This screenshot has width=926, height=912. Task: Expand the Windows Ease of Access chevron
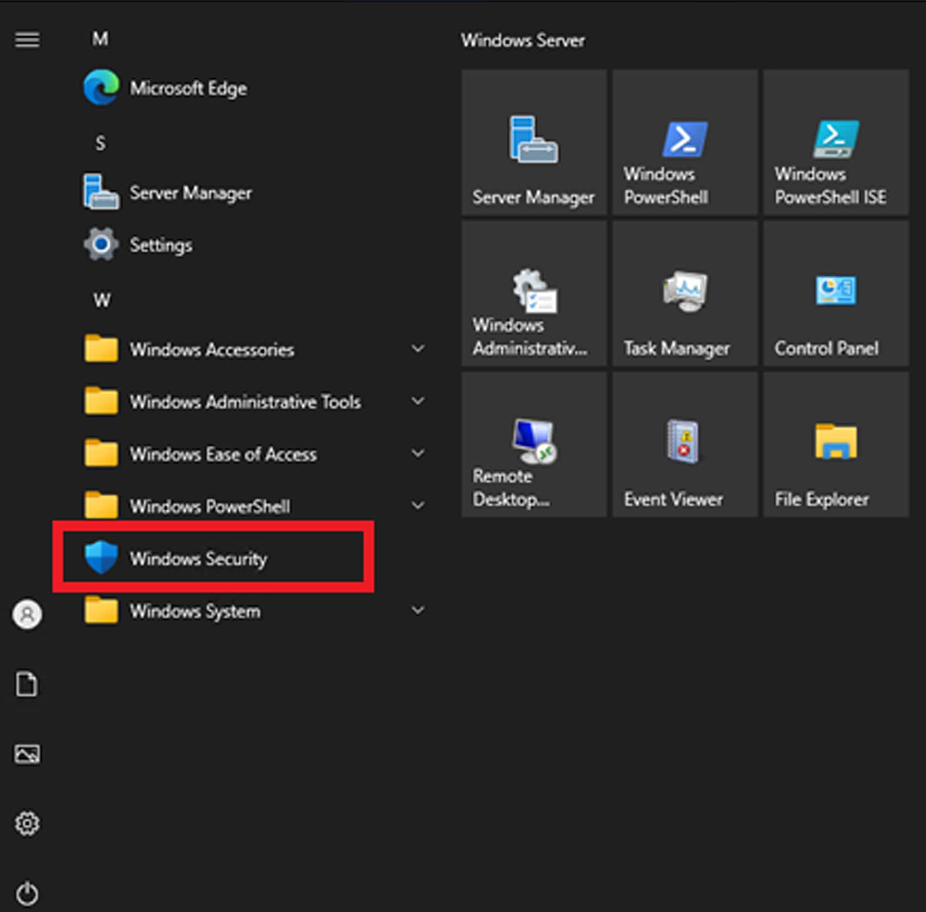(418, 453)
